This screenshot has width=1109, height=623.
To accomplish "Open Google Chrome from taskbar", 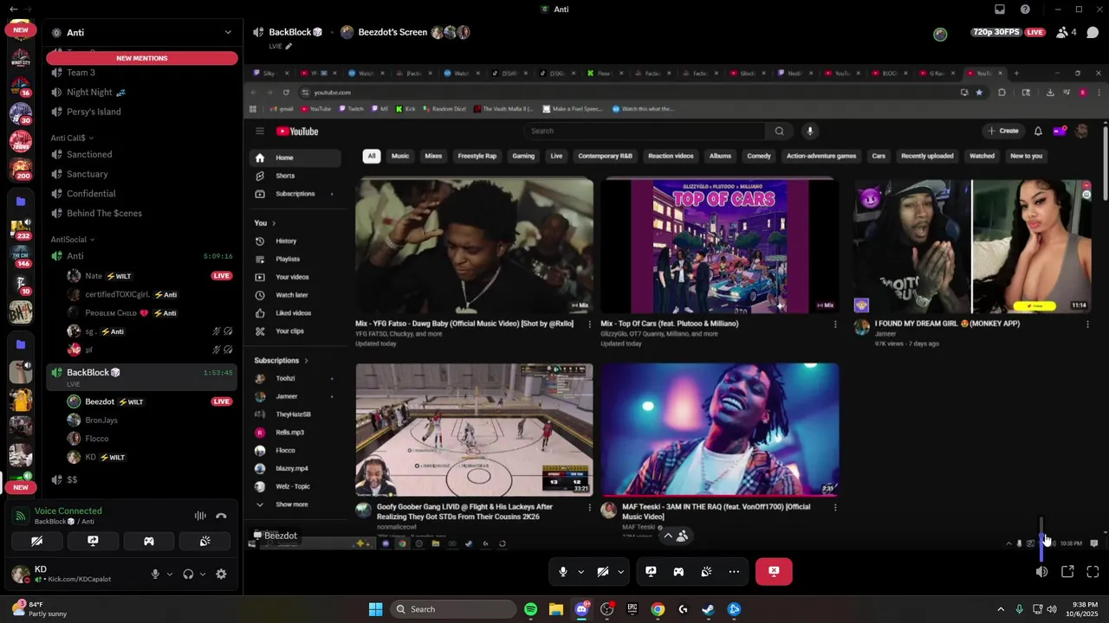I will (658, 609).
